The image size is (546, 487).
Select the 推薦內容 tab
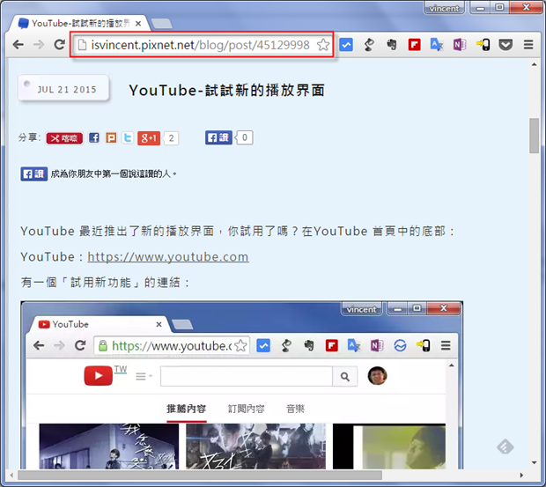coord(187,409)
